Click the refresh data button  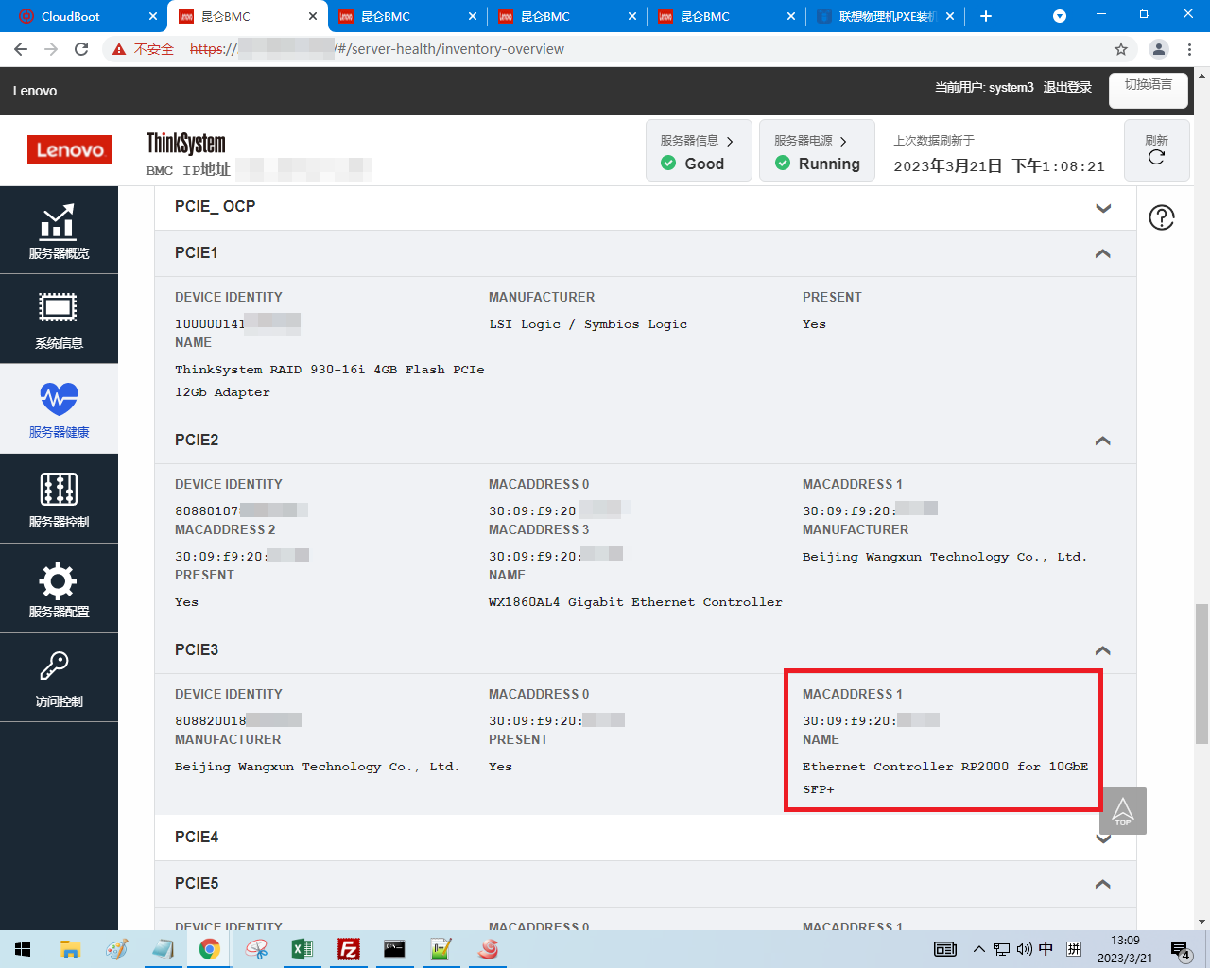tap(1156, 149)
